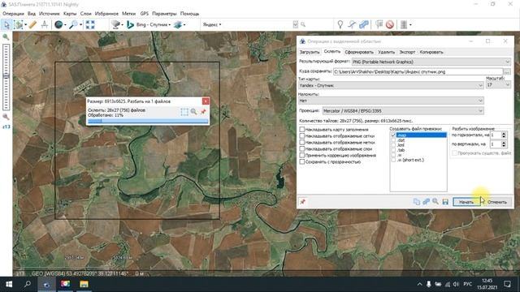Click the tile cache source icon
Image resolution: width=520 pixels, height=292 pixels.
[x=115, y=24]
